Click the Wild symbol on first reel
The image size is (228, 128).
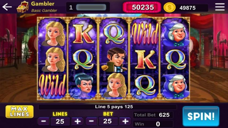(52, 85)
